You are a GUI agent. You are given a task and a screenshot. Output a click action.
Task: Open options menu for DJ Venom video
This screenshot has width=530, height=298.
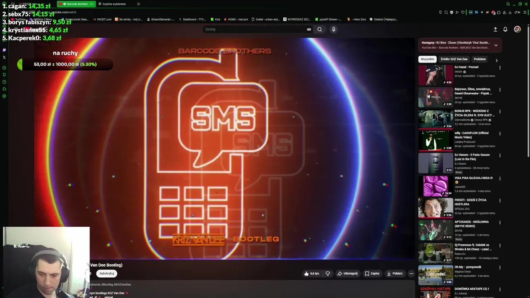pos(500,156)
